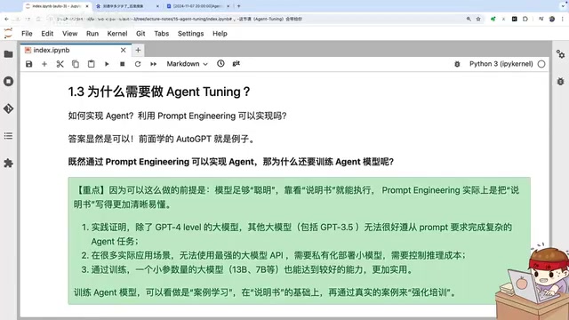This screenshot has width=569, height=320.
Task: Click the browser back arrow
Action: [6, 19]
